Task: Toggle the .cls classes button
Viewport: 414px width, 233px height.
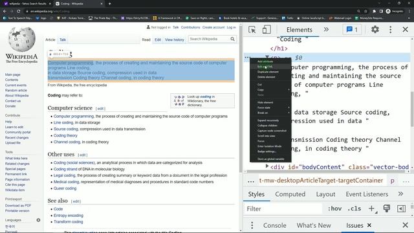Action: tap(354, 208)
